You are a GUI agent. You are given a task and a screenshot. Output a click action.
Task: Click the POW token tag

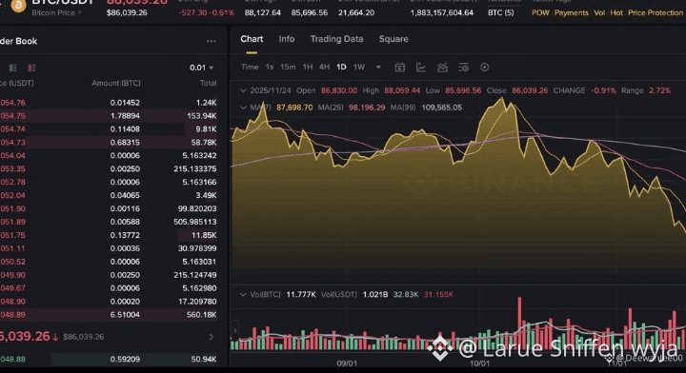click(x=540, y=12)
